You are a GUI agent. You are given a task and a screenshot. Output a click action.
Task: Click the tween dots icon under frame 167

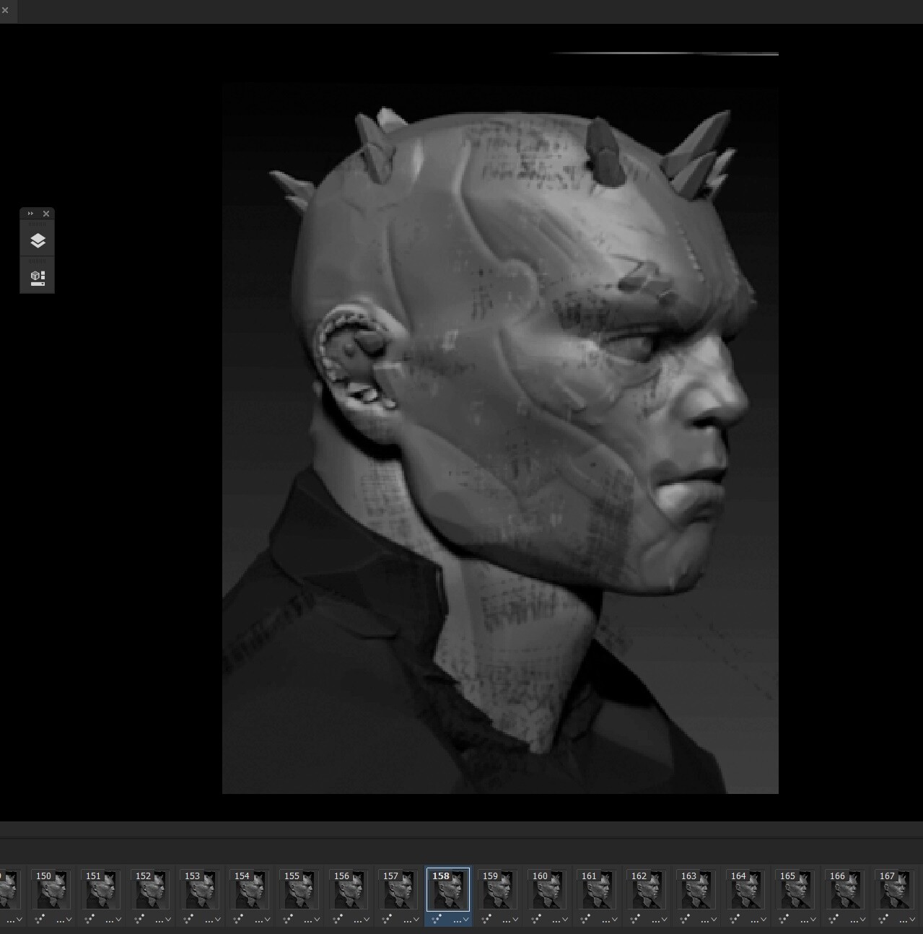click(883, 919)
